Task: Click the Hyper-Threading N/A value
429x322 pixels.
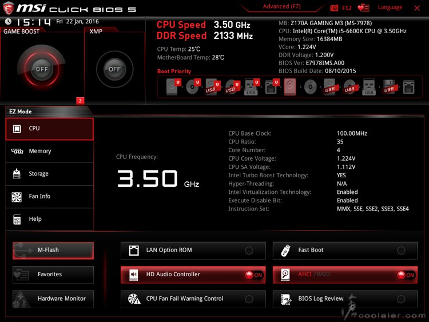Action: pyautogui.click(x=341, y=184)
